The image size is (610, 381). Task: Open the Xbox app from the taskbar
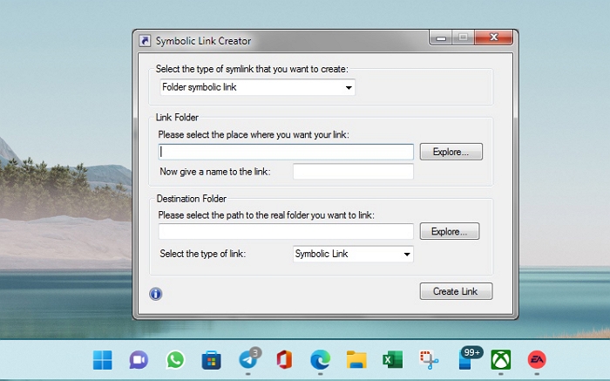501,359
